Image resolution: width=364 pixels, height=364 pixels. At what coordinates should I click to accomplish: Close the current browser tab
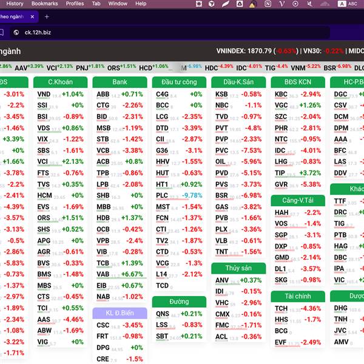tap(32, 17)
